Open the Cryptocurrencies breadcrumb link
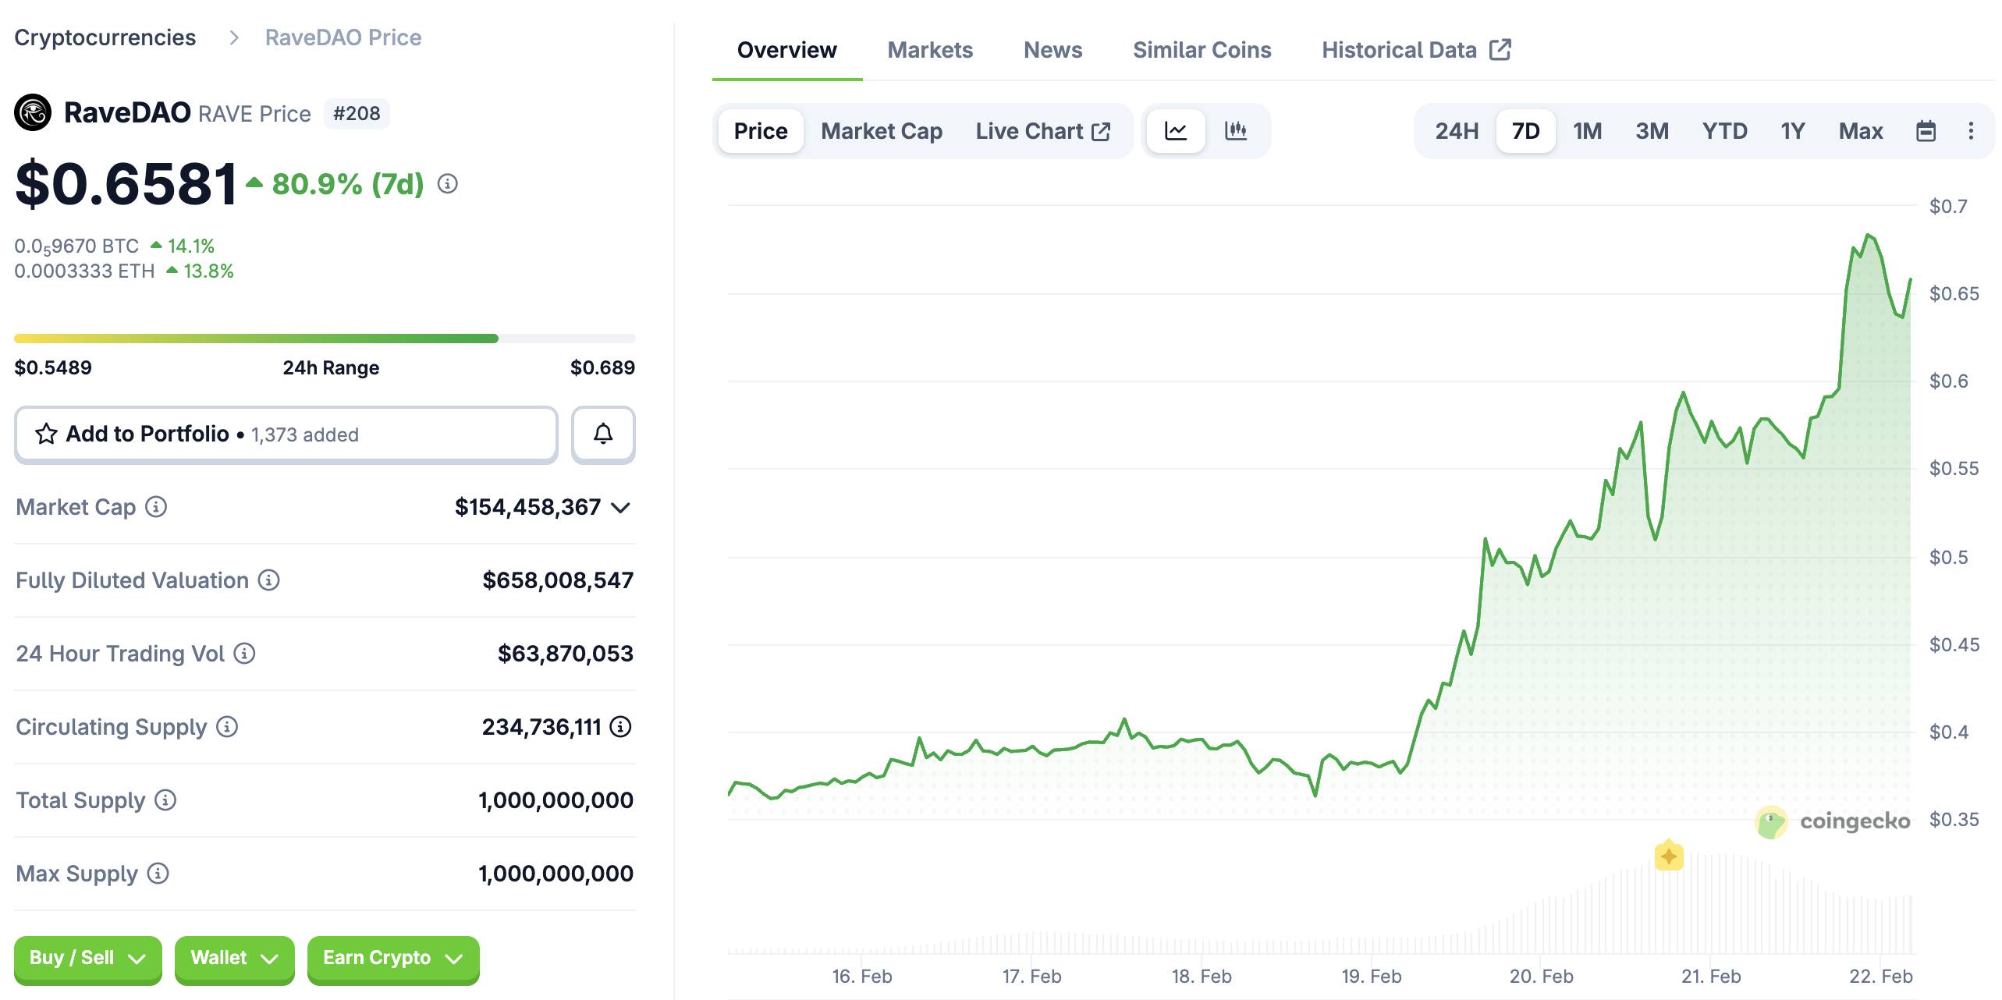 [x=105, y=37]
